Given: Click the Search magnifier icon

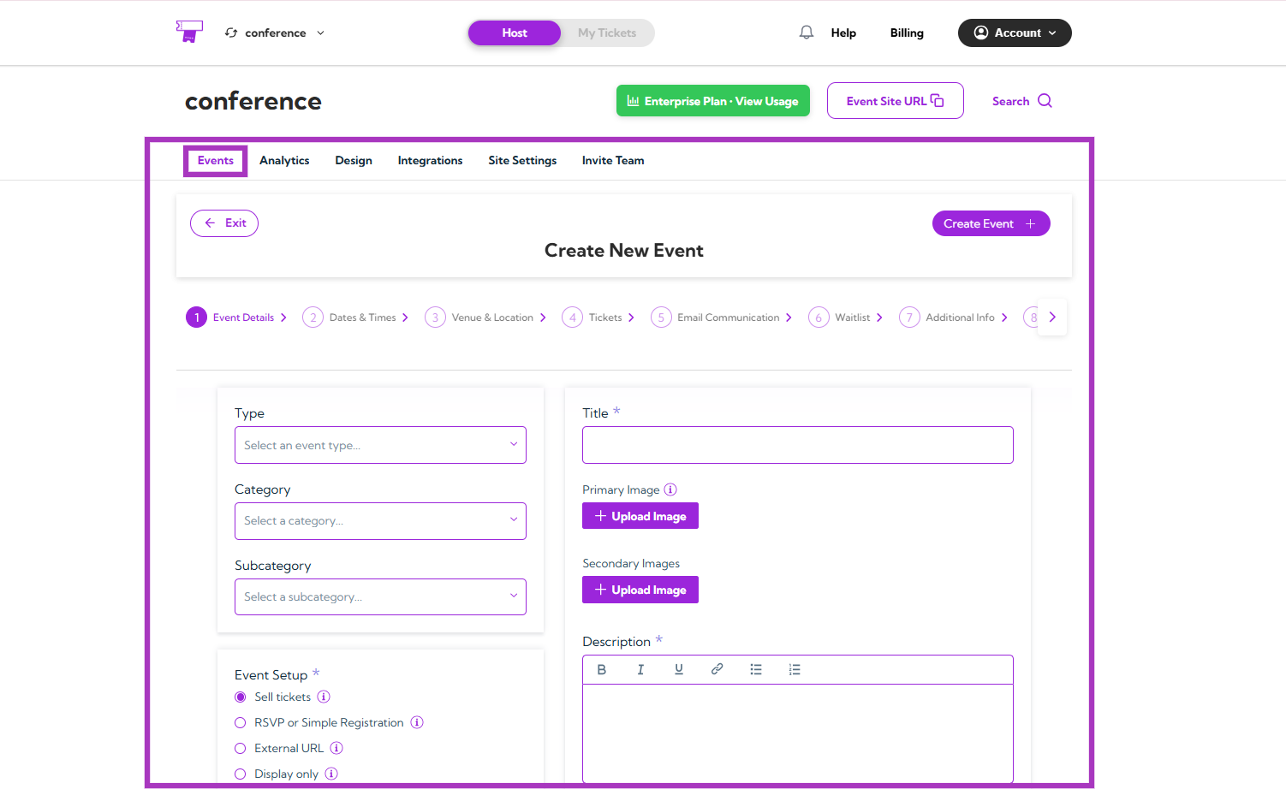Looking at the screenshot, I should pos(1045,100).
